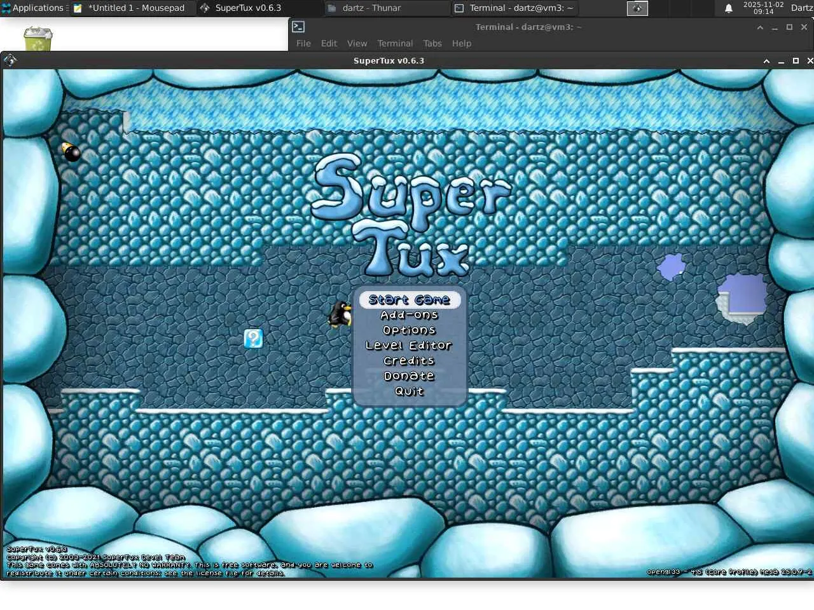814x610 pixels.
Task: Switch to the dartz - Thunar taskbar button
Action: (387, 8)
